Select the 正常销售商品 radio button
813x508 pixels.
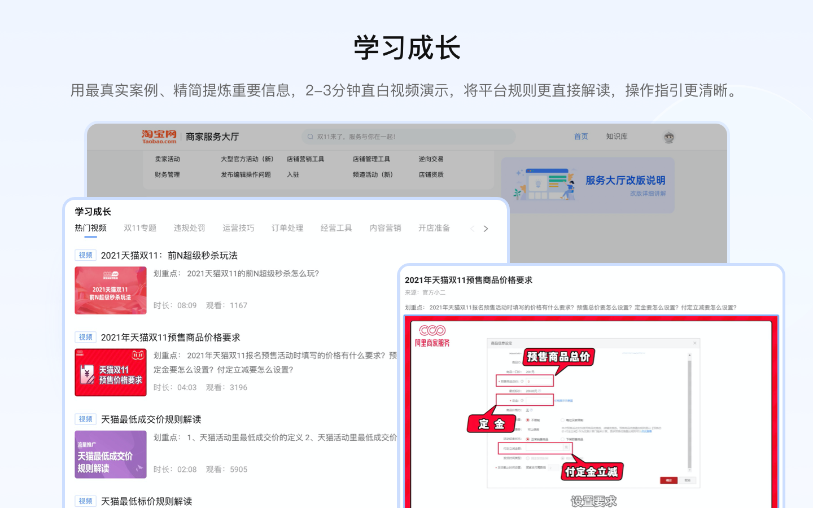(x=528, y=439)
